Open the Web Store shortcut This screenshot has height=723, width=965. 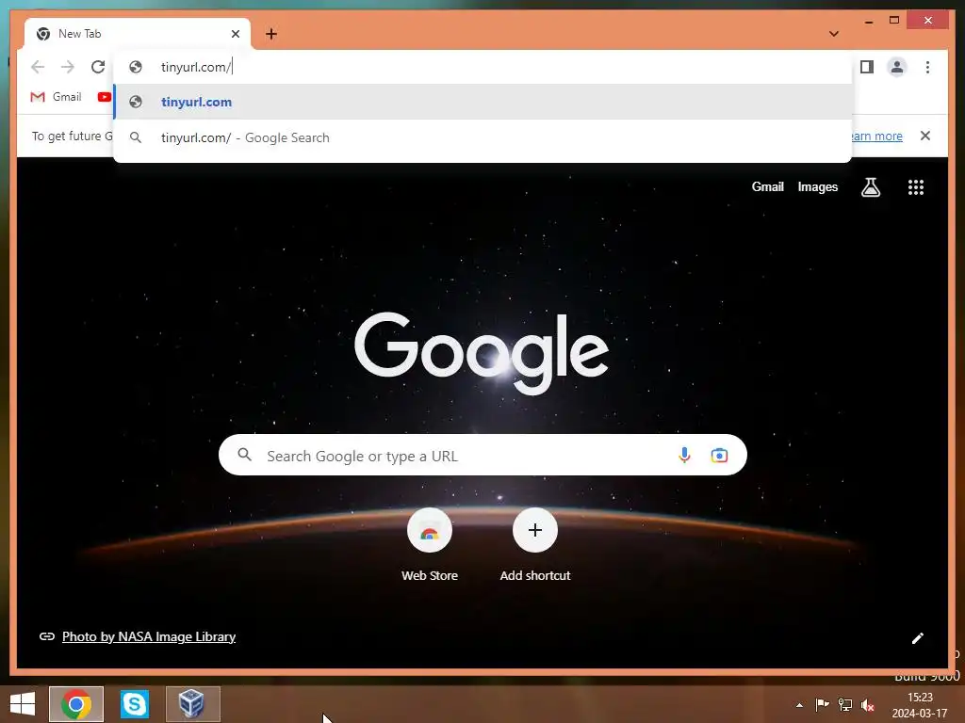[x=430, y=545]
